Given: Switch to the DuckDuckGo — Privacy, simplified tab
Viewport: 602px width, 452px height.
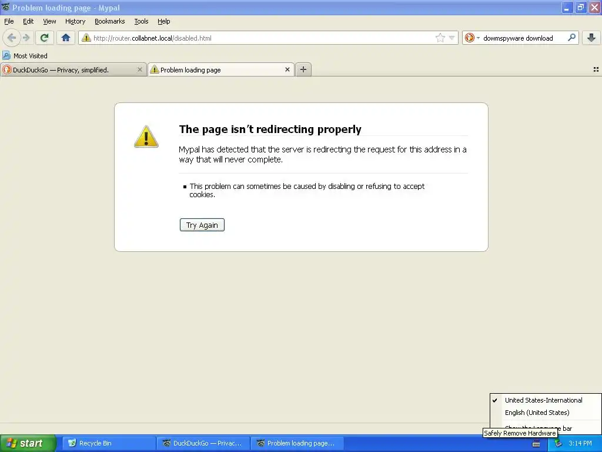Looking at the screenshot, I should 73,69.
